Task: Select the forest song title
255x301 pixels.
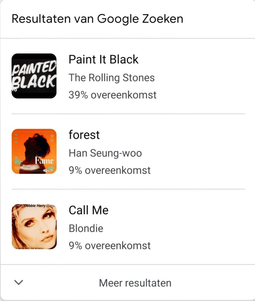Action: (84, 135)
